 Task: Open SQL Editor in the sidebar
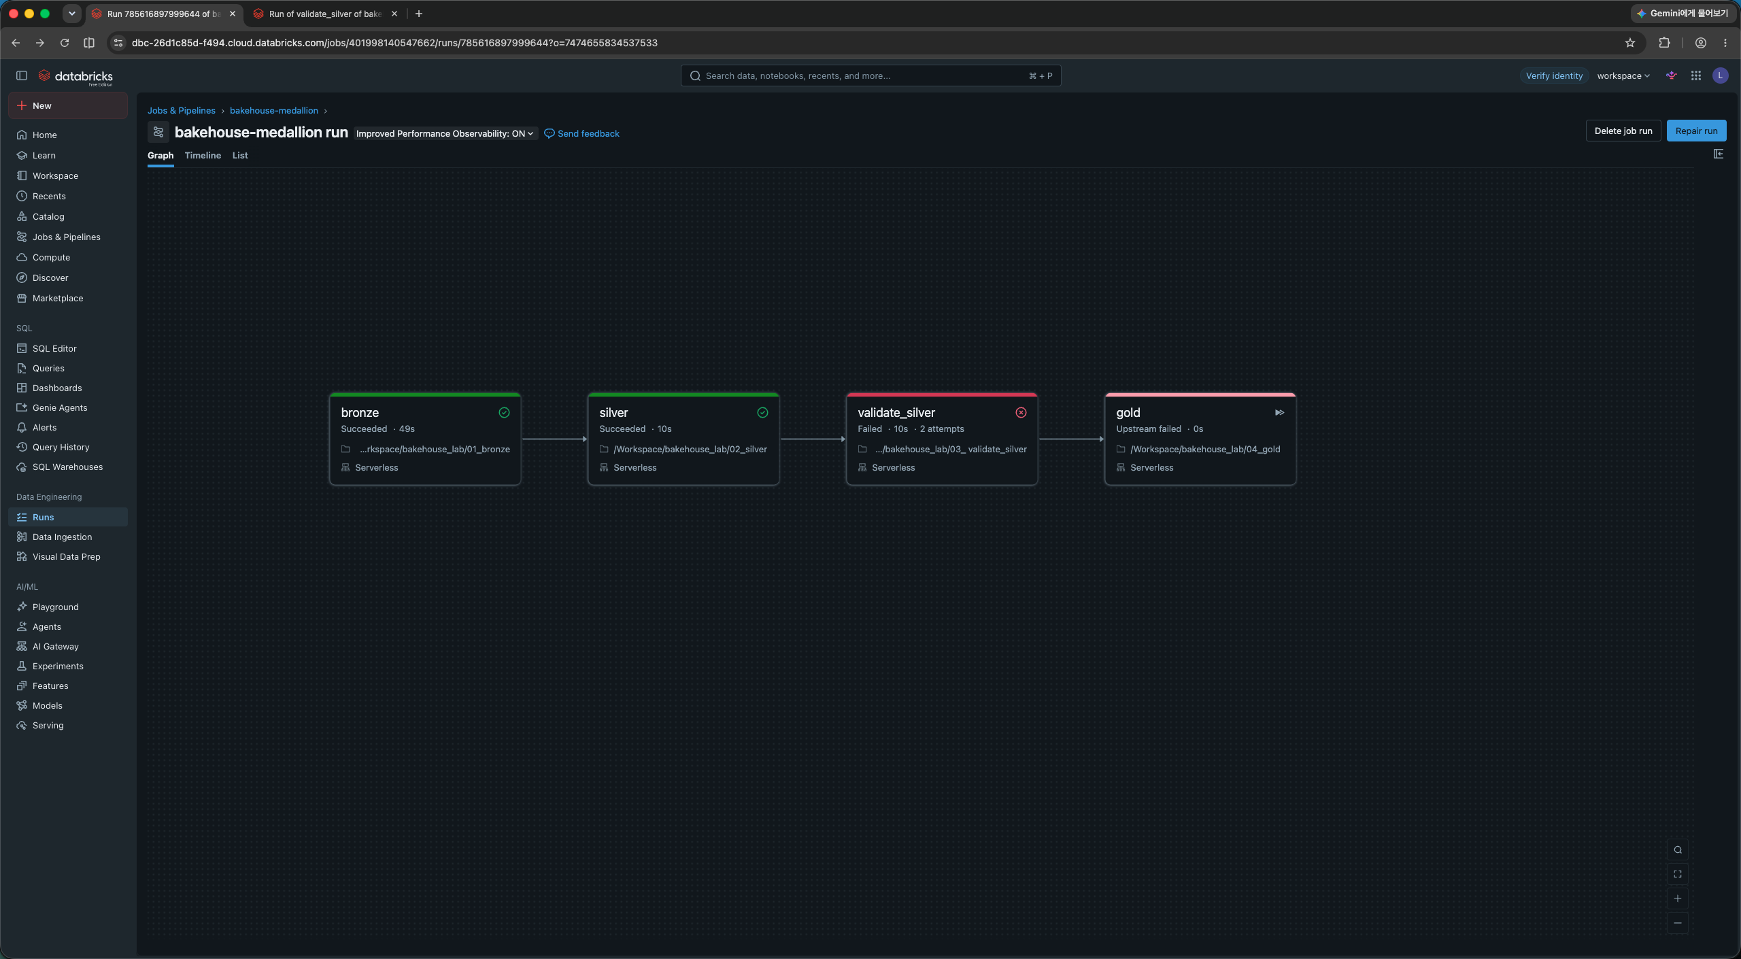(68, 348)
